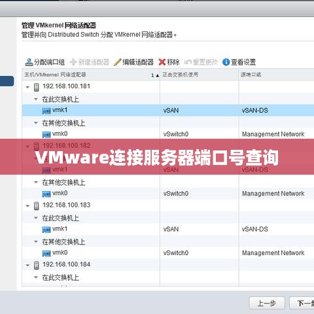Click the vmk0 adapter icon under 192.168.100.182

click(x=46, y=194)
